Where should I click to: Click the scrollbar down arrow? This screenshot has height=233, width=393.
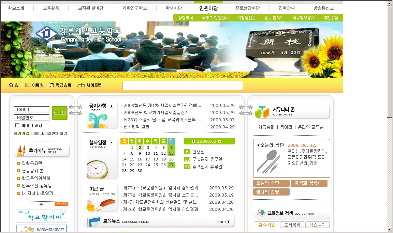[390, 230]
